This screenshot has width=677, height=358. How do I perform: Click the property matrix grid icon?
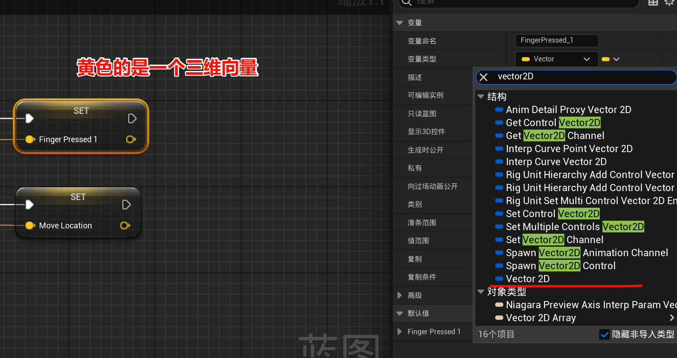click(x=653, y=2)
